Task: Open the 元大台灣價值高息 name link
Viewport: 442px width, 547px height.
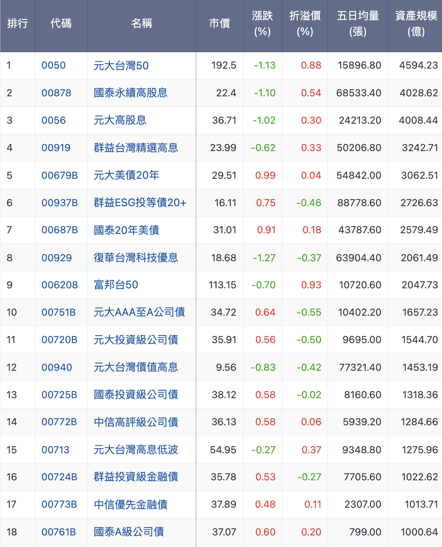Action: 136,367
